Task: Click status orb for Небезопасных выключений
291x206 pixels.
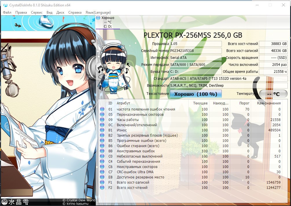Action: (102, 156)
